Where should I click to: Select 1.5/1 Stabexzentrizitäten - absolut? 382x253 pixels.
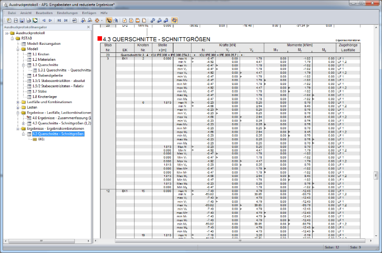(59, 81)
